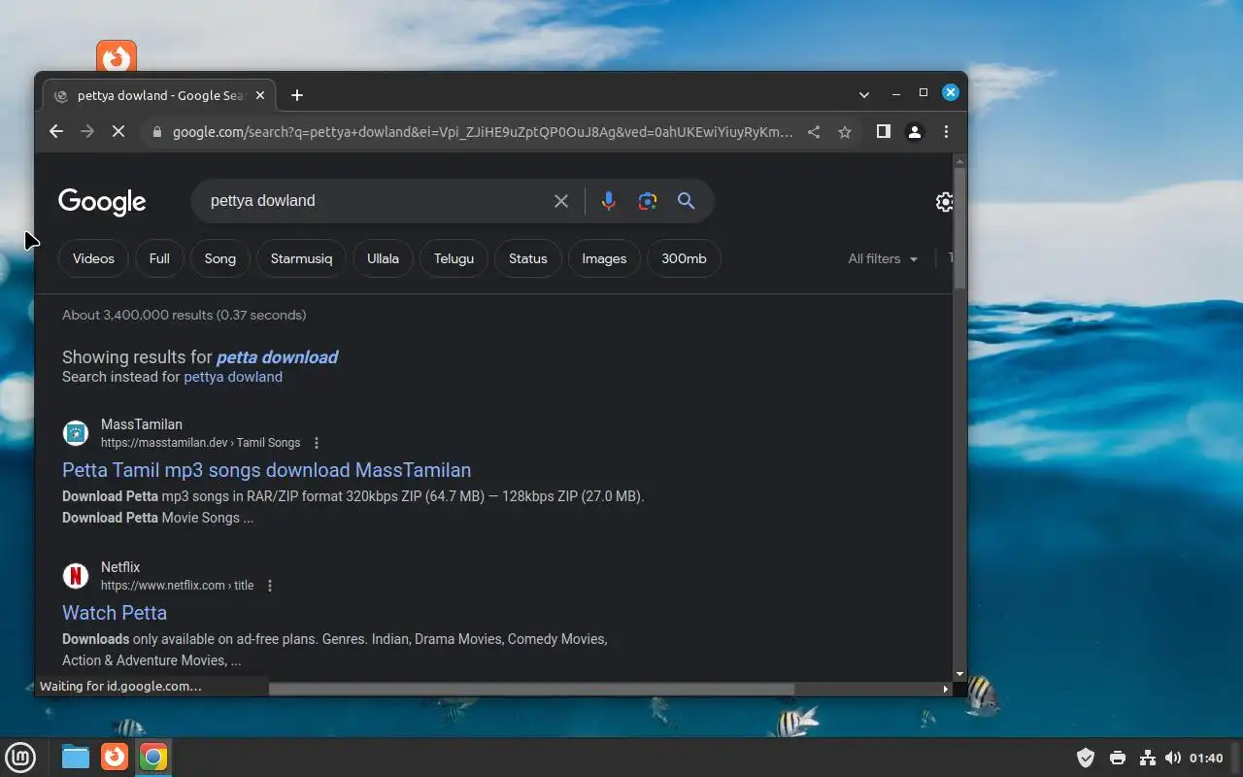Launch Firefox from the taskbar
Screen dimensions: 1243x777
115,757
